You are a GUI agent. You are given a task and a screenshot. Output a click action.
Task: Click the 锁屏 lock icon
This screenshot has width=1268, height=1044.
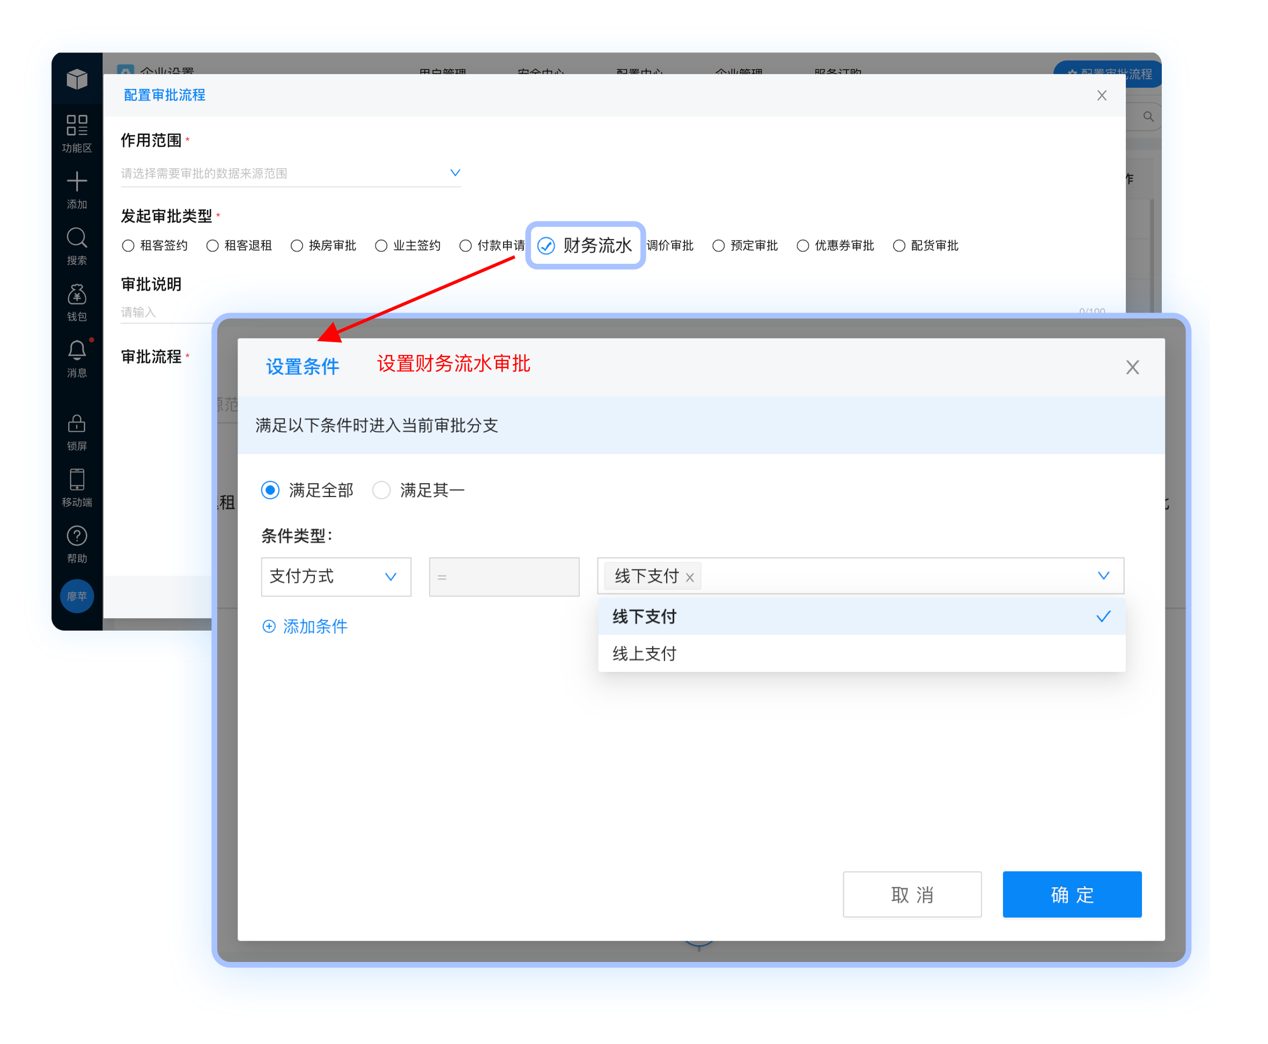76,424
